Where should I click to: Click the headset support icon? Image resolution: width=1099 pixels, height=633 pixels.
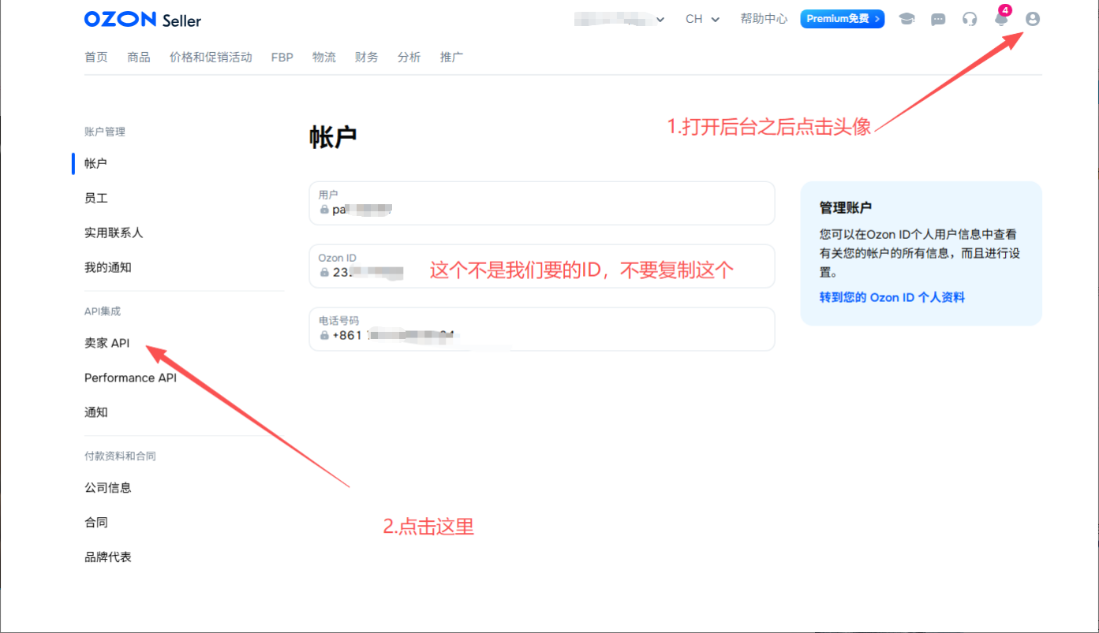coord(970,19)
